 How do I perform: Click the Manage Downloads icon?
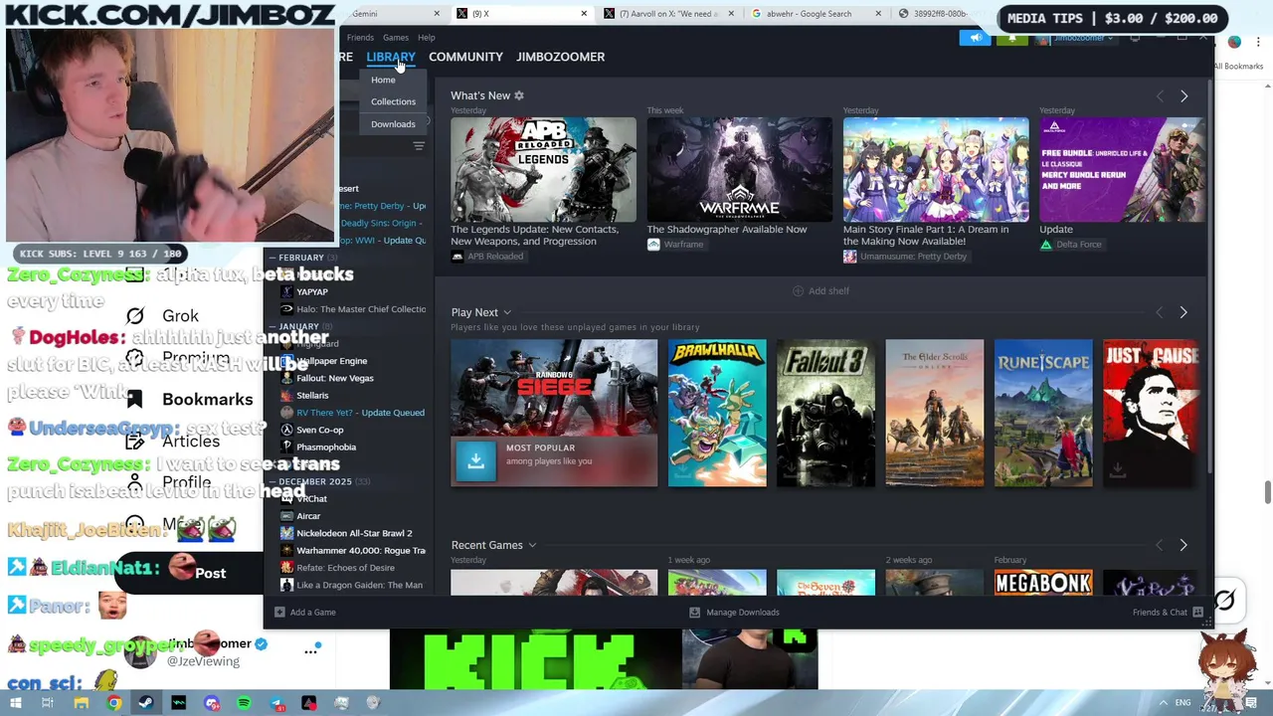coord(694,613)
